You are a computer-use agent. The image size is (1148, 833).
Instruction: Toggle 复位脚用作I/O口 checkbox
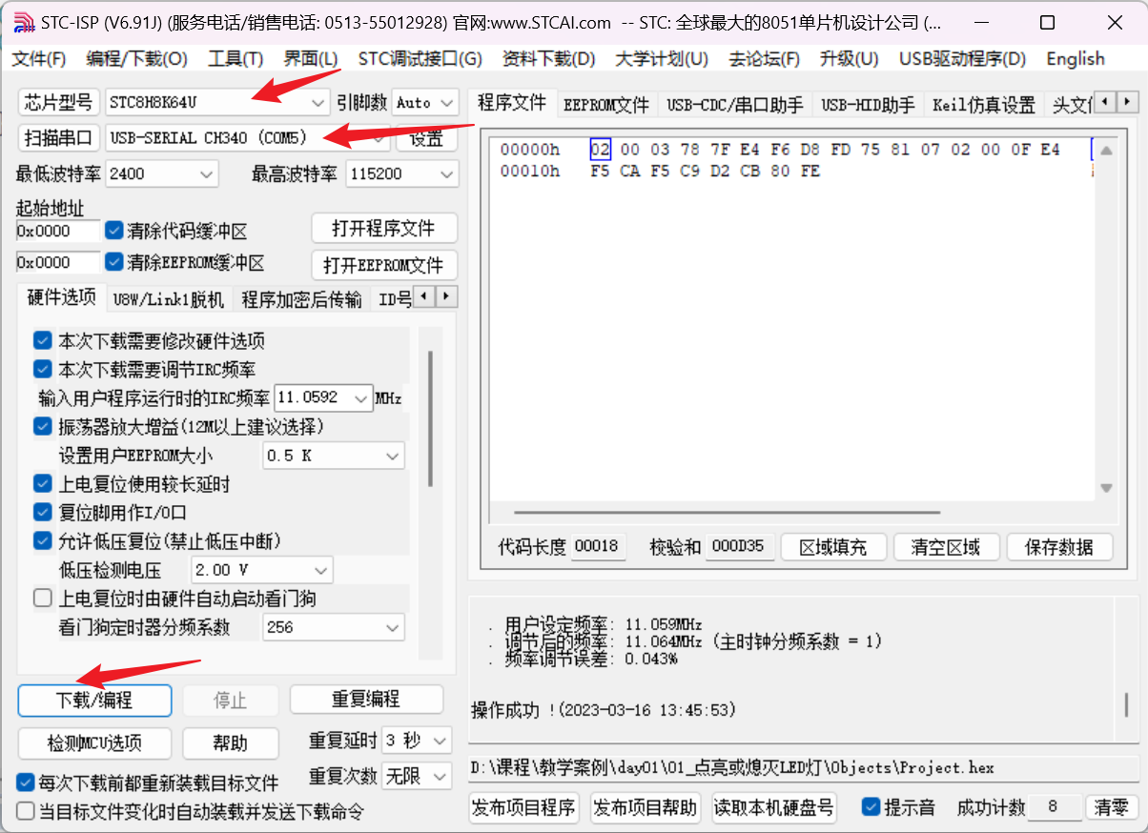(x=43, y=512)
